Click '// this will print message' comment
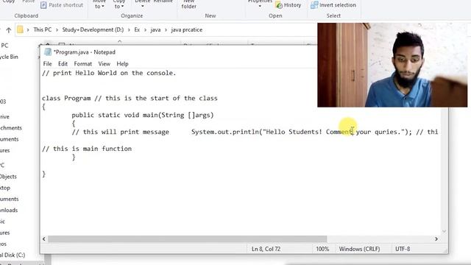This screenshot has height=265, width=471. (x=120, y=132)
